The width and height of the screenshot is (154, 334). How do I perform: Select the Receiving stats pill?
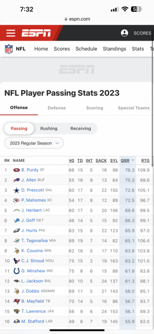[x=81, y=129]
